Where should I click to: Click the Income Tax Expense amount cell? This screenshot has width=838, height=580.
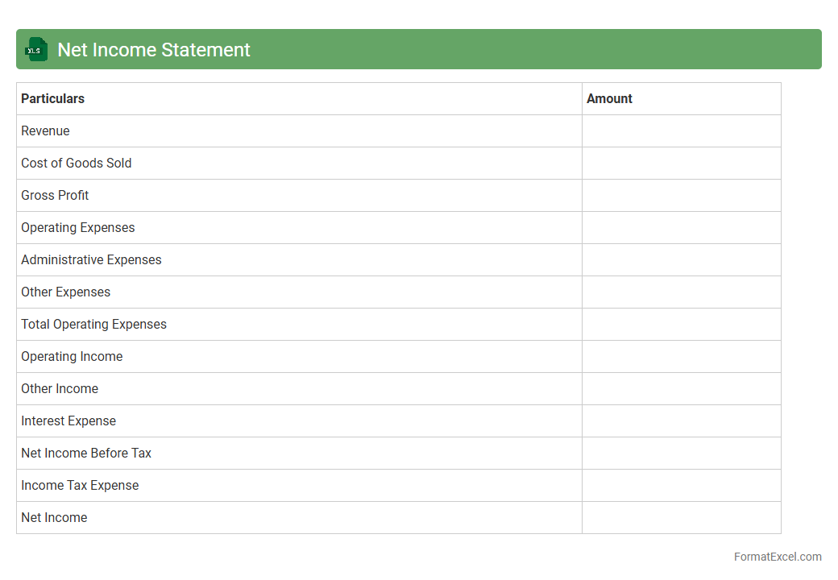click(681, 485)
